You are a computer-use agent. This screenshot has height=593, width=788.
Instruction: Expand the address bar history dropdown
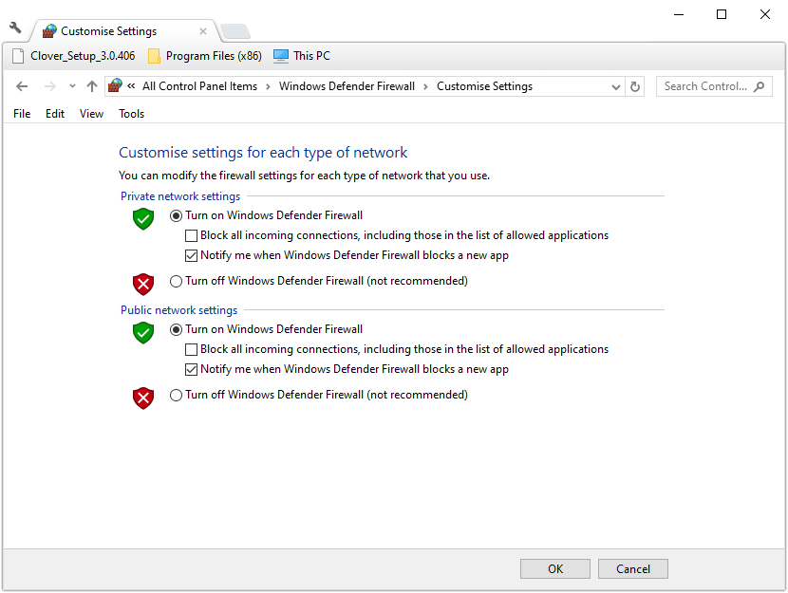click(x=615, y=86)
